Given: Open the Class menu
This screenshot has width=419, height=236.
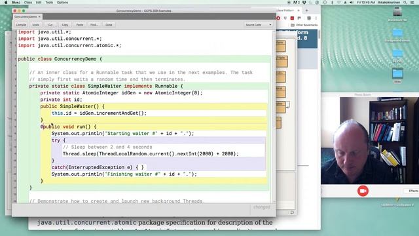Looking at the screenshot, I should coord(28,3).
